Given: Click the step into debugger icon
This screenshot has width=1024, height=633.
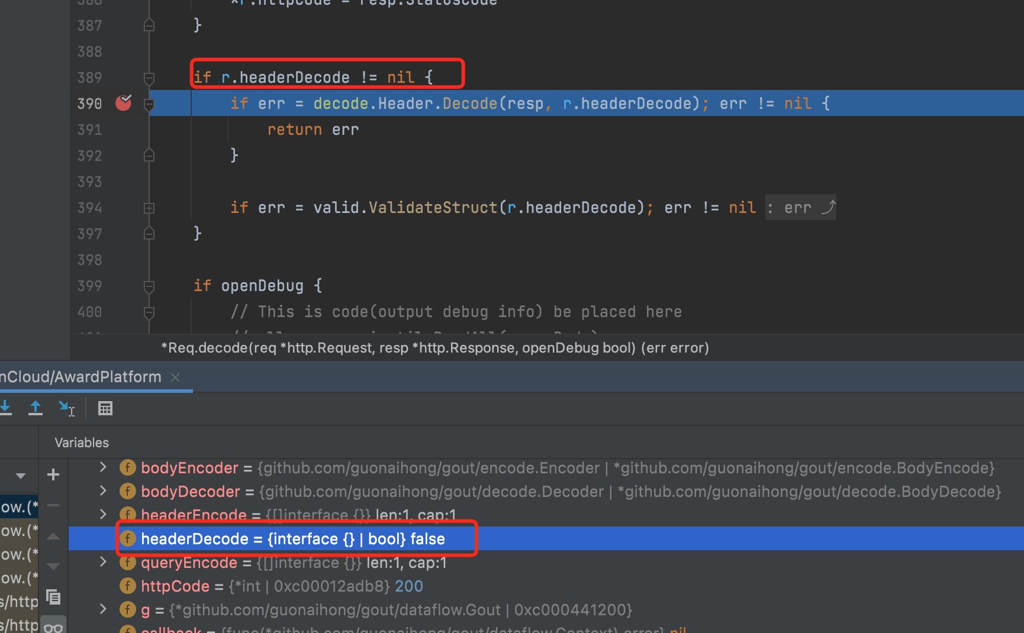Looking at the screenshot, I should point(6,408).
